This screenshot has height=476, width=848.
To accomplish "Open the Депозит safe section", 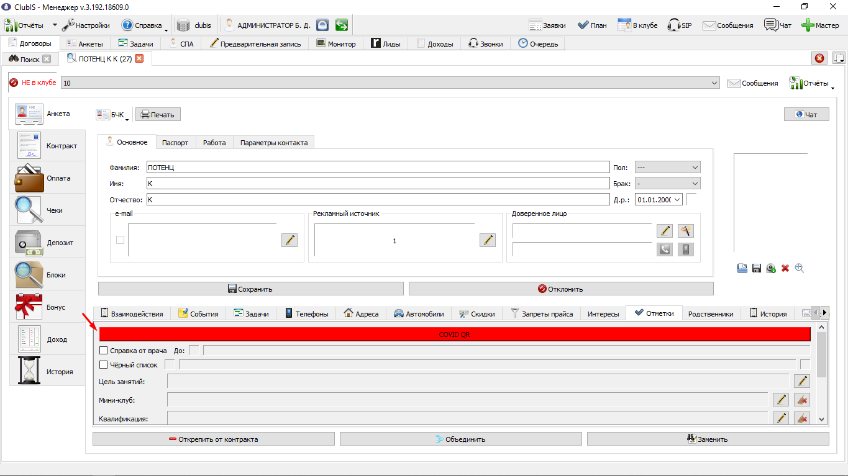I will tap(47, 243).
